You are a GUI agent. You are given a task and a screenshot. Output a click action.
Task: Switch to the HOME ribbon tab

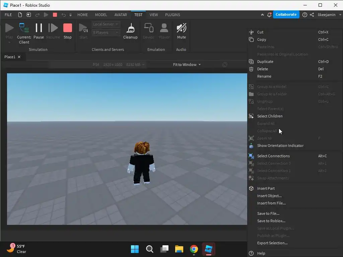click(x=82, y=15)
